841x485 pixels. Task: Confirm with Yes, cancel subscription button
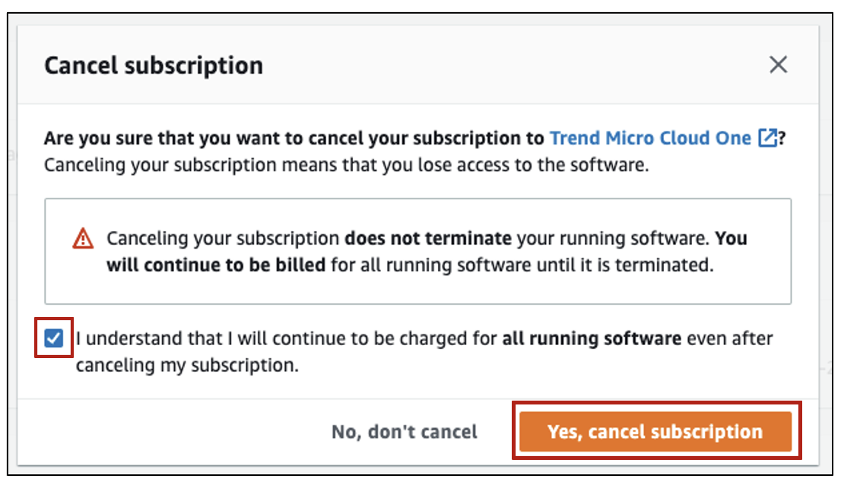coord(655,432)
